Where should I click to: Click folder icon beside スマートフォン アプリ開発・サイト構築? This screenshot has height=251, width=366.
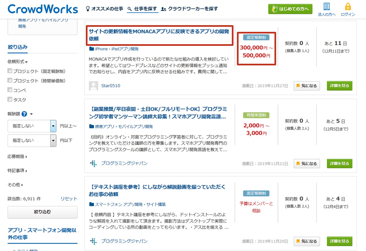[x=92, y=204]
